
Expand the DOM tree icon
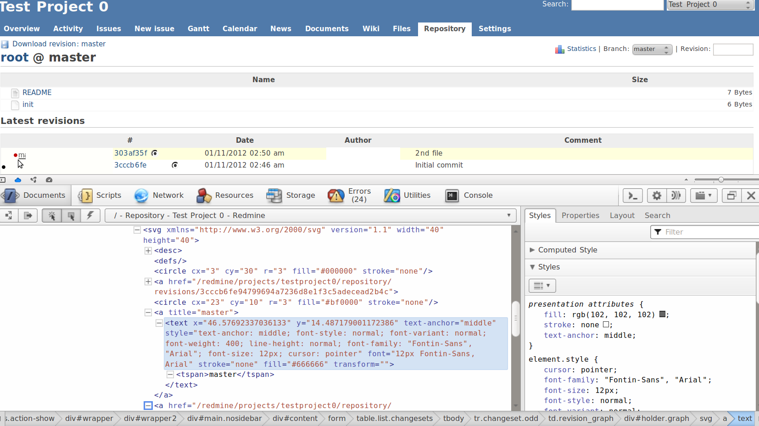click(9, 215)
